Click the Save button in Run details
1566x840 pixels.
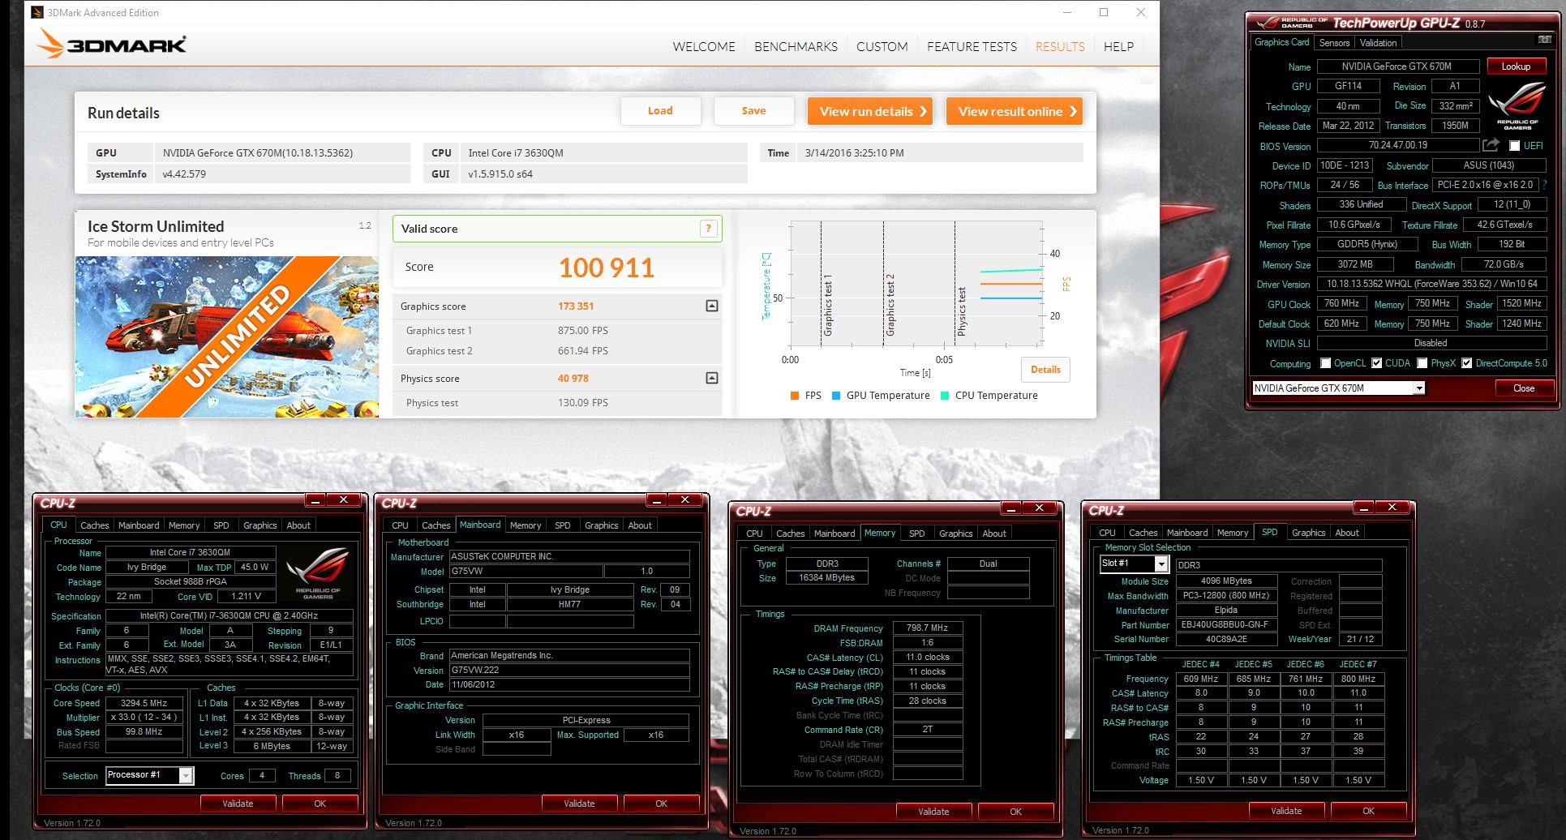pyautogui.click(x=753, y=111)
